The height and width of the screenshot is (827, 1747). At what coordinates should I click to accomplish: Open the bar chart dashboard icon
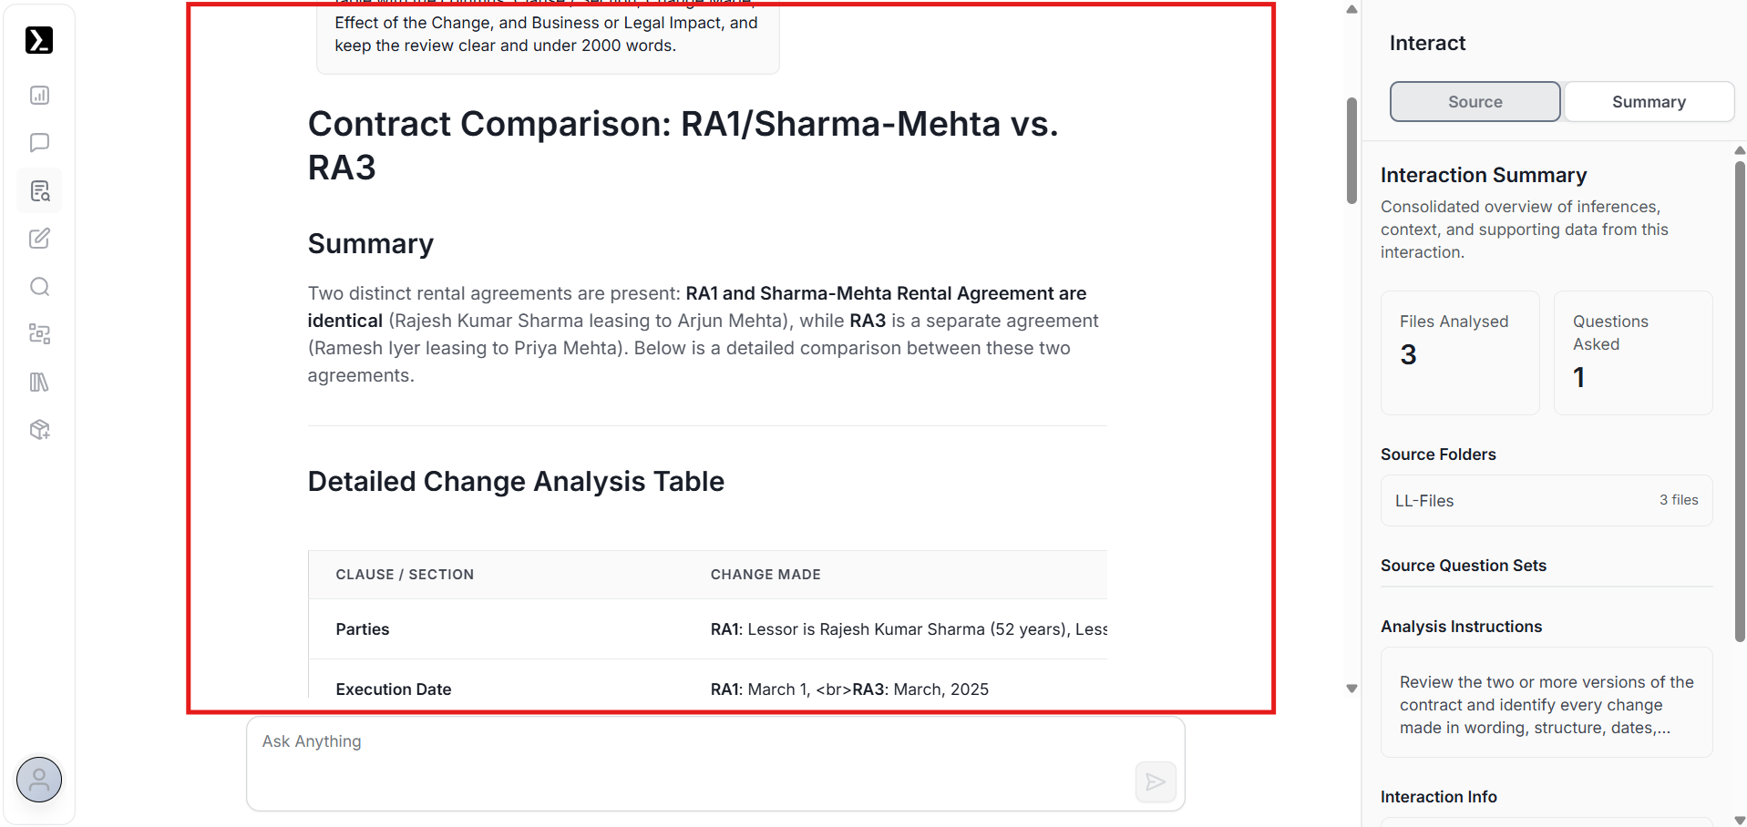[x=39, y=96]
